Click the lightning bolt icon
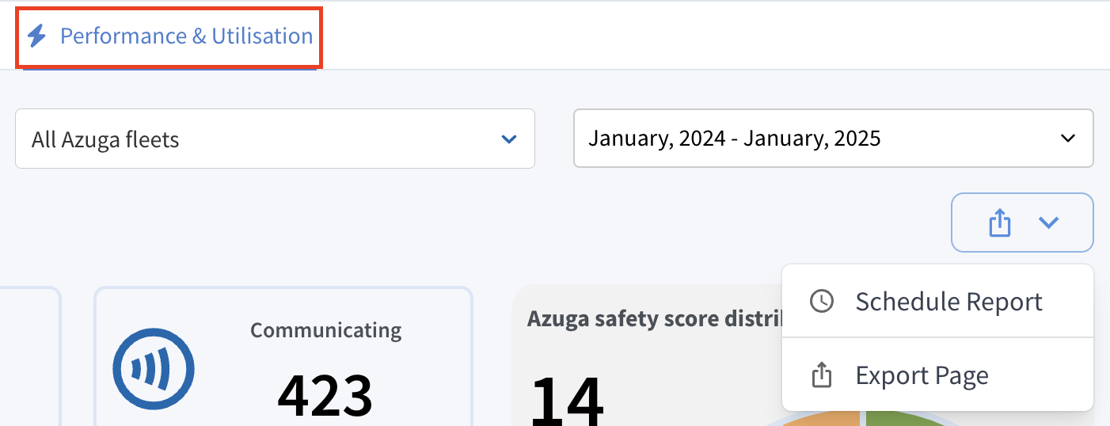Viewport: 1110px width, 426px height. [36, 36]
